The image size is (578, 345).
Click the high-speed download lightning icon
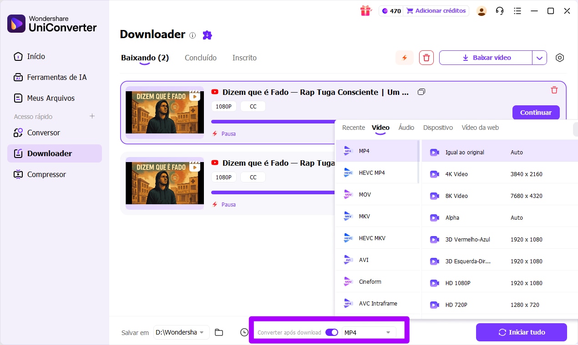404,58
